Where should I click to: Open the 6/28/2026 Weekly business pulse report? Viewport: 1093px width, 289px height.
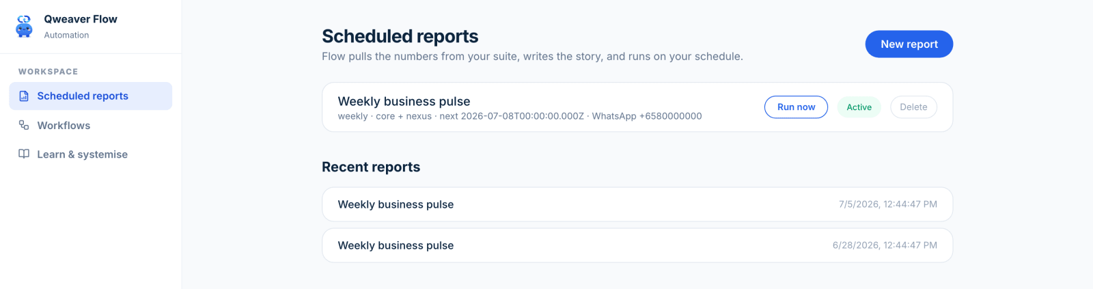[x=637, y=245]
